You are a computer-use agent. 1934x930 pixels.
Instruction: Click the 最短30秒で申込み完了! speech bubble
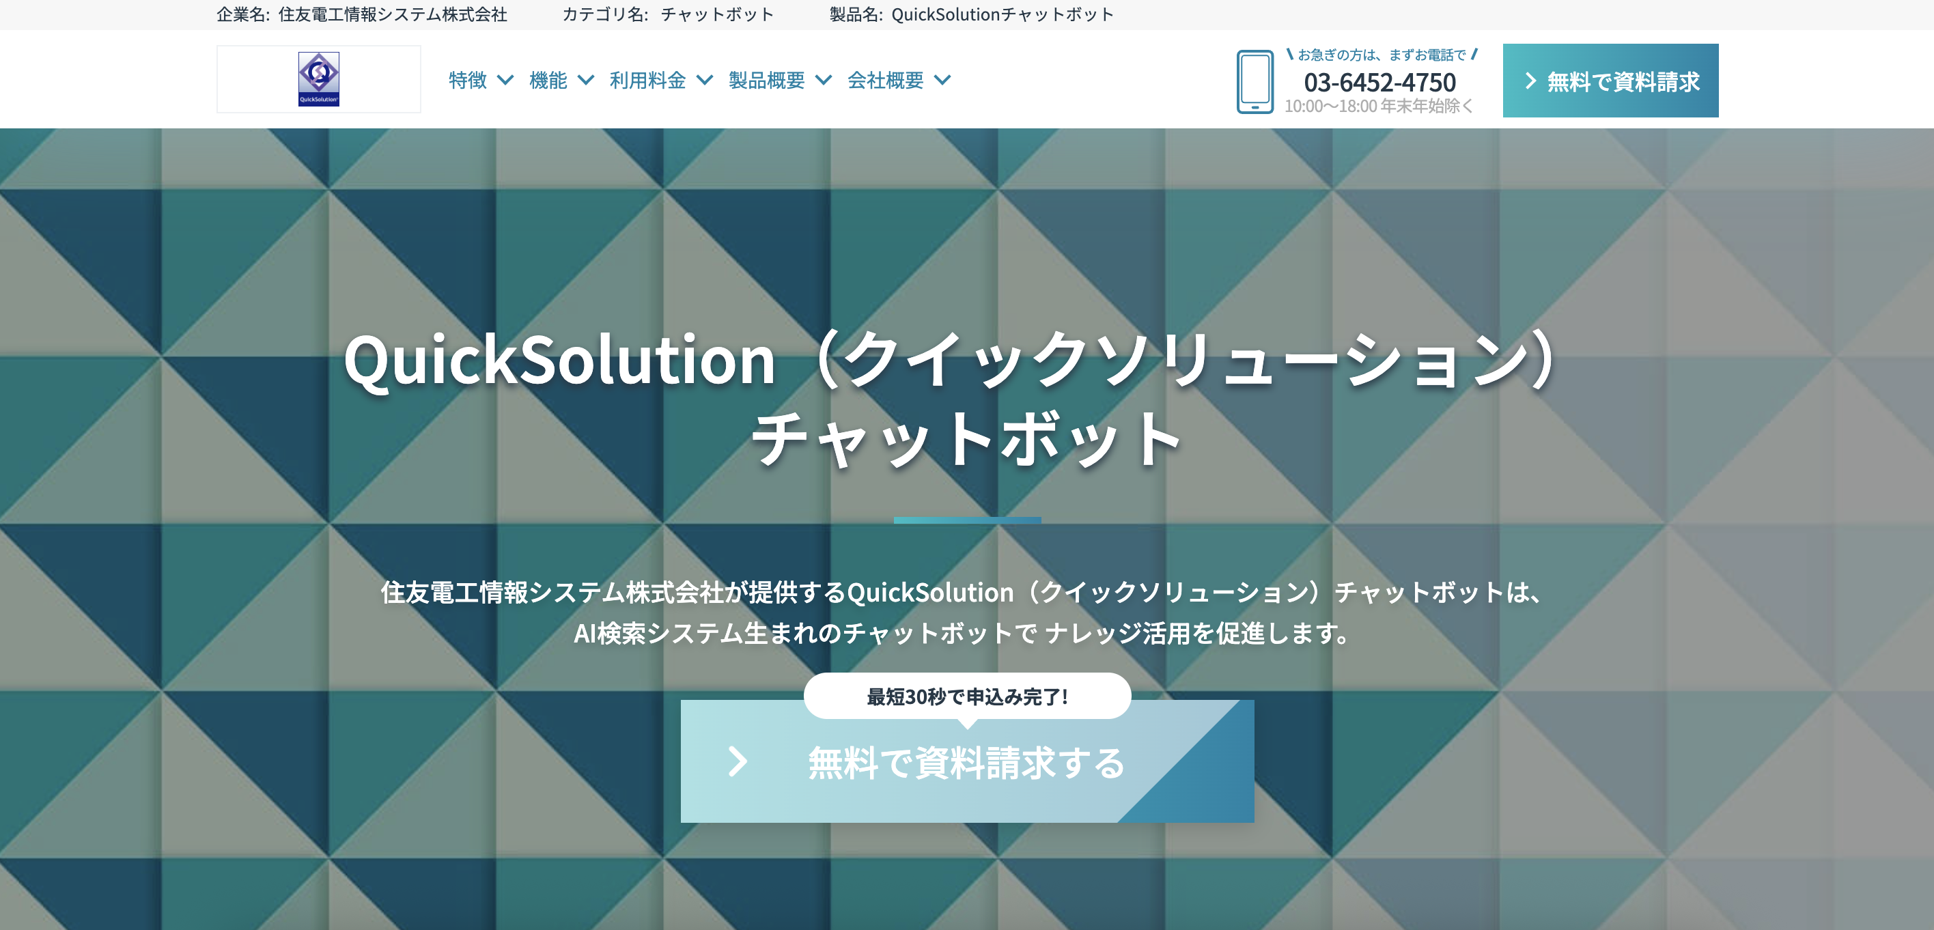967,696
